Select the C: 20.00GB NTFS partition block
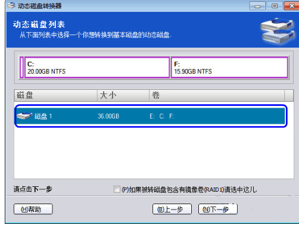This screenshot has height=225, width=299. tap(97, 67)
